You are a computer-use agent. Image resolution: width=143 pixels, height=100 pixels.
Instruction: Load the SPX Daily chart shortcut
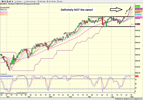point(43,2)
